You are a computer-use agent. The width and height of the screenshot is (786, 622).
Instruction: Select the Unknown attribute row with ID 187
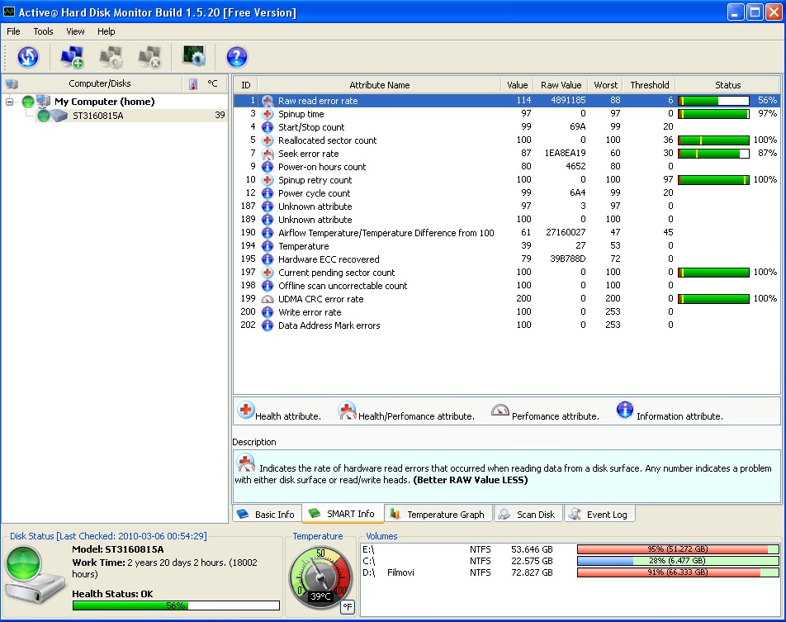pos(507,207)
